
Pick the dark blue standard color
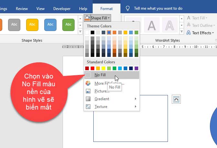pyautogui.click(x=131, y=68)
